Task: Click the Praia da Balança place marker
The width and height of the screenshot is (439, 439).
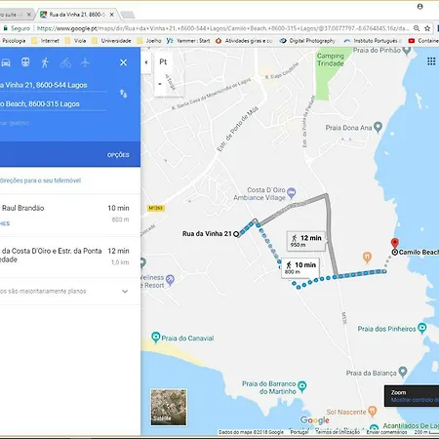Action: pos(403,372)
